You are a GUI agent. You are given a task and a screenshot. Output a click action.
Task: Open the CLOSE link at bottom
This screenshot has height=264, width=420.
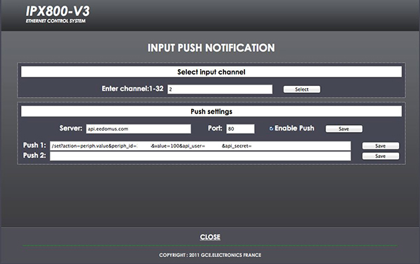210,237
